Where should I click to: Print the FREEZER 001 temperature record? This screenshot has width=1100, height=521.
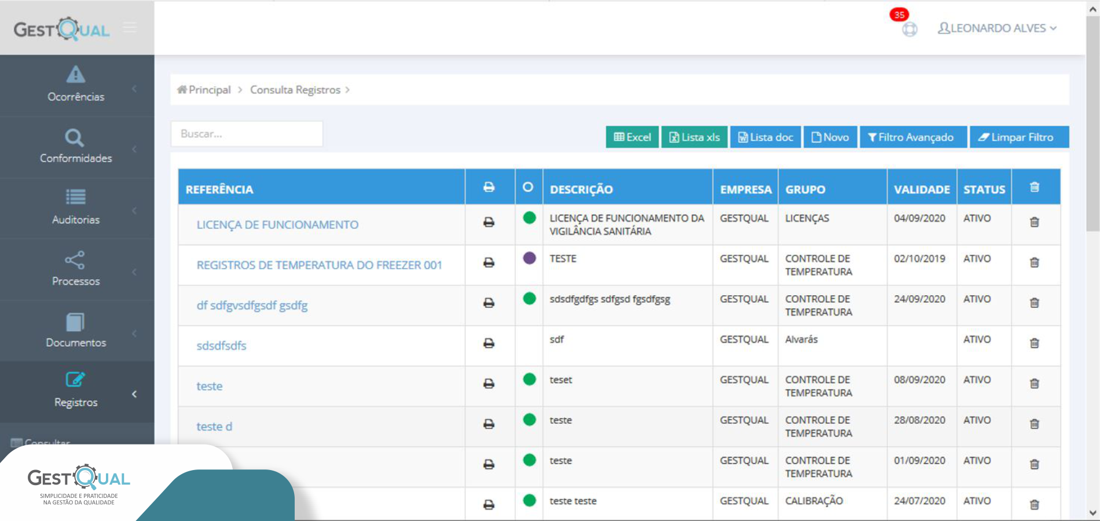pos(489,263)
